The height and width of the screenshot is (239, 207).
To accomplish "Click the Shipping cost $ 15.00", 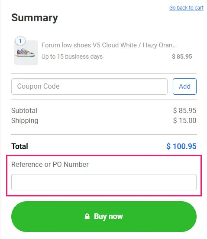I will 184,120.
